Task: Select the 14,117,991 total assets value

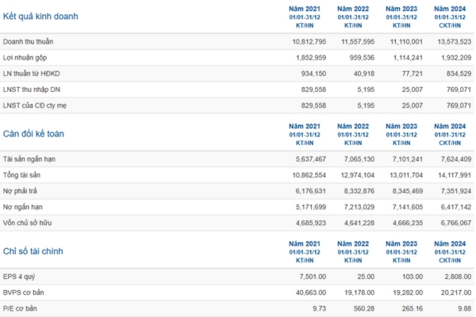Action: [x=453, y=174]
